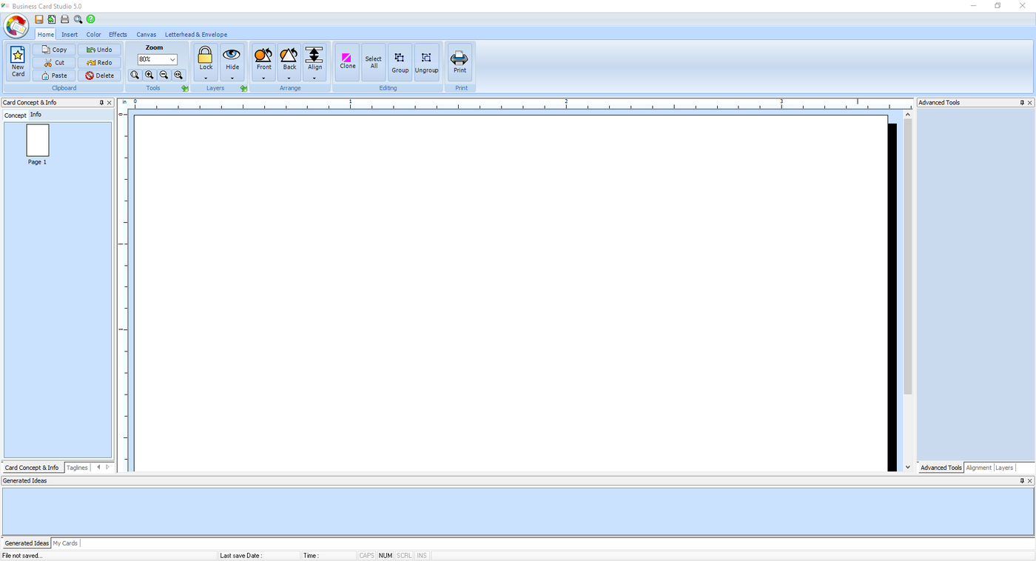Click the Send to Back icon
1036x561 pixels.
pos(289,54)
